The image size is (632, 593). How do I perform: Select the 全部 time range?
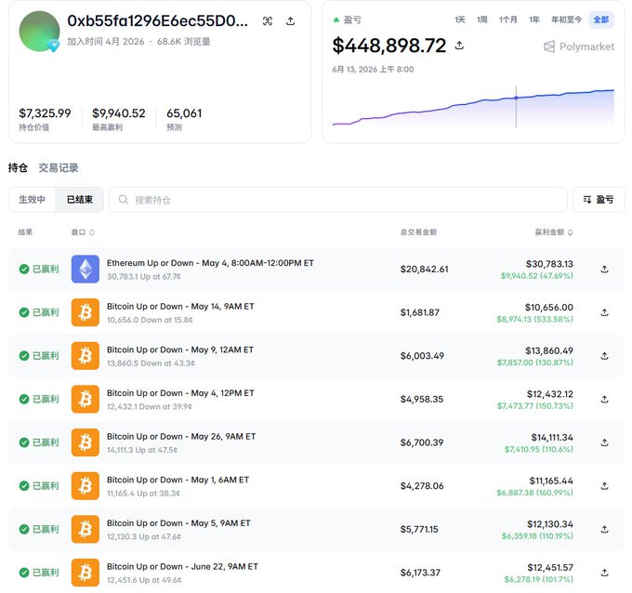tap(601, 20)
